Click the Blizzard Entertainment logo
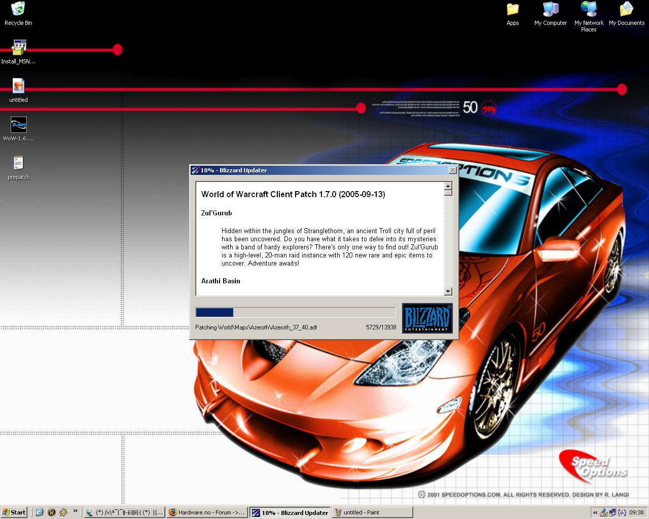Screen dimensions: 649x519 click(x=427, y=318)
